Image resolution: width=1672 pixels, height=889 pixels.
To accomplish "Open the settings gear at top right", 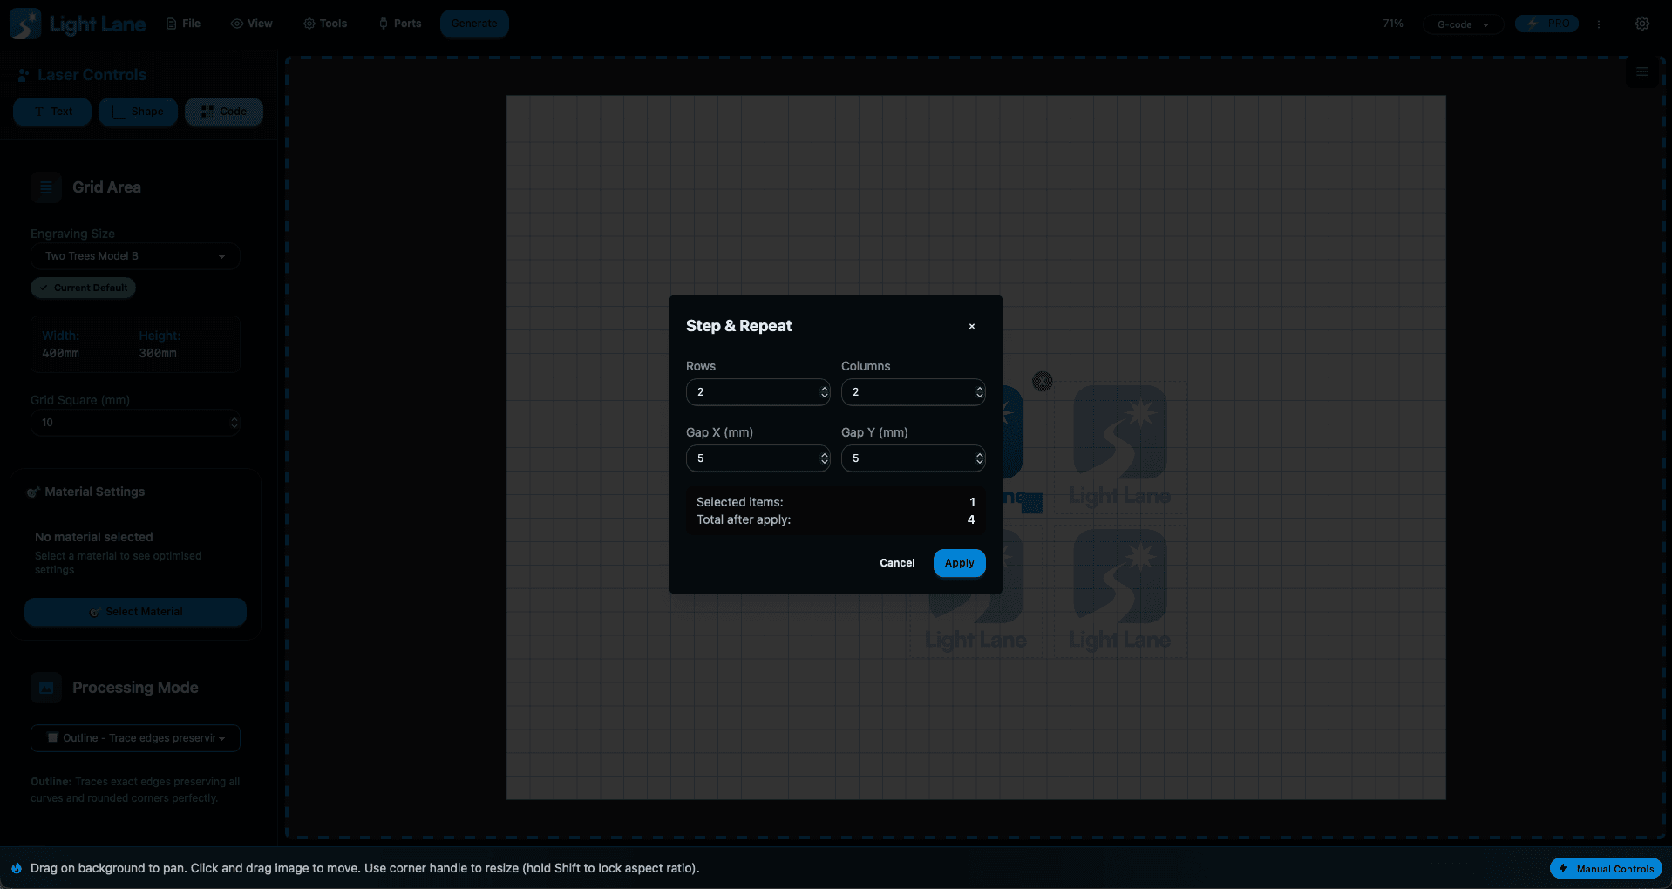I will [1642, 24].
